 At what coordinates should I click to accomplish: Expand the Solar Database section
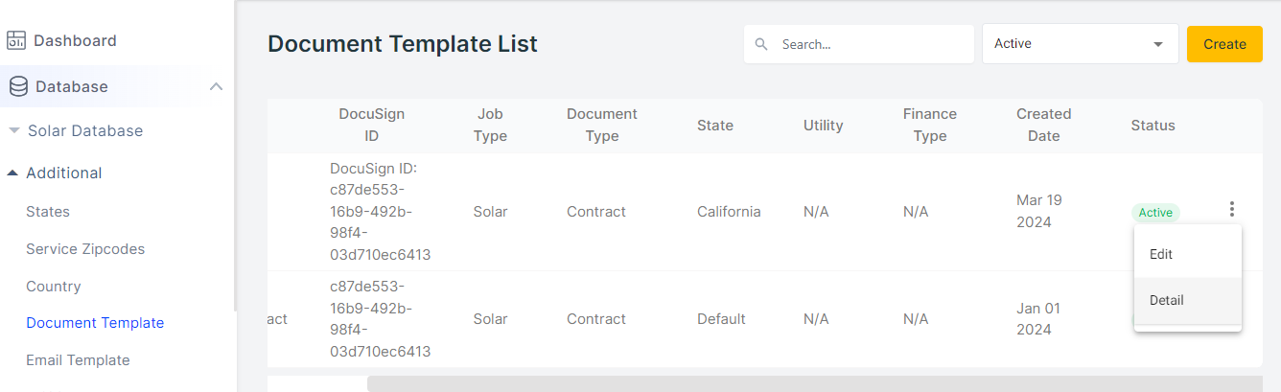click(x=13, y=130)
